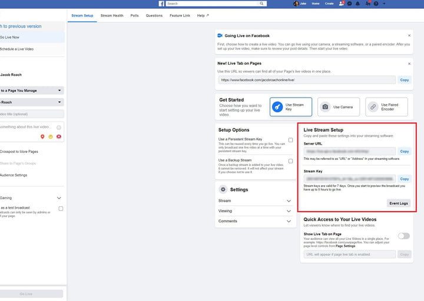Expand the Stream settings section
Image resolution: width=424 pixels, height=301 pixels.
[255, 200]
